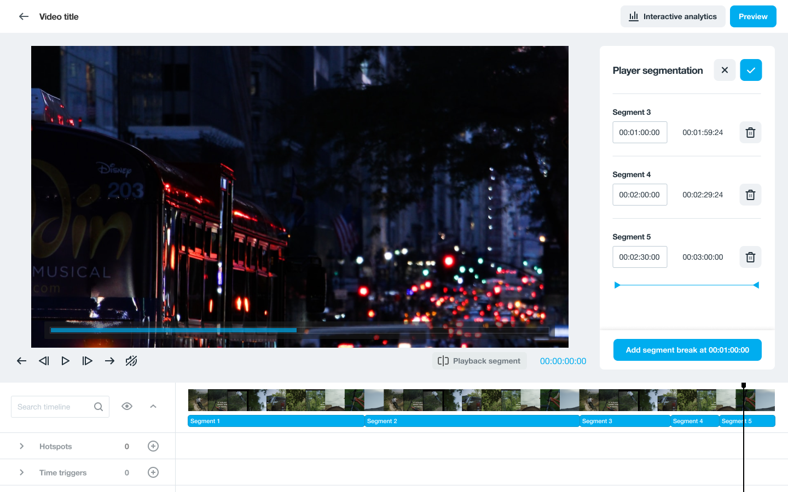Step back one frame
The height and width of the screenshot is (492, 788).
[44, 361]
